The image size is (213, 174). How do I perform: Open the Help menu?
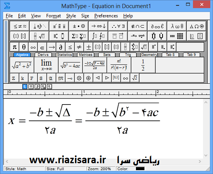click(x=128, y=16)
